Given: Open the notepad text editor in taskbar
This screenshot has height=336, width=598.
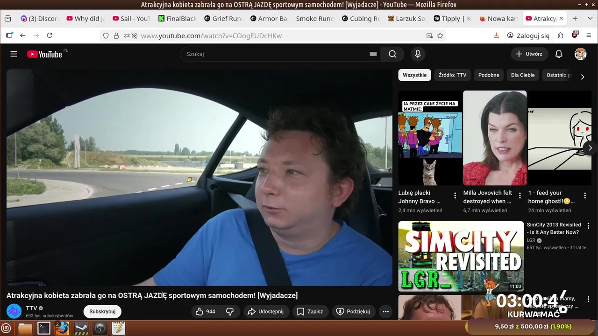Looking at the screenshot, I should tap(119, 328).
